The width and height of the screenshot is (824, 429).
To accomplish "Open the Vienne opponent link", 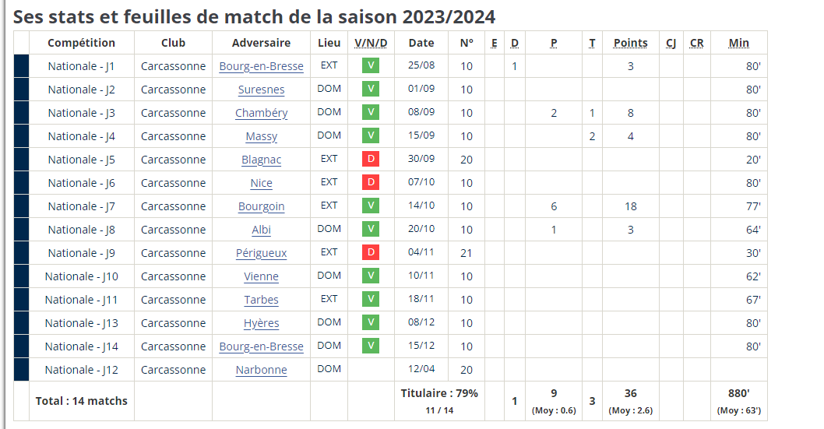I will click(261, 276).
